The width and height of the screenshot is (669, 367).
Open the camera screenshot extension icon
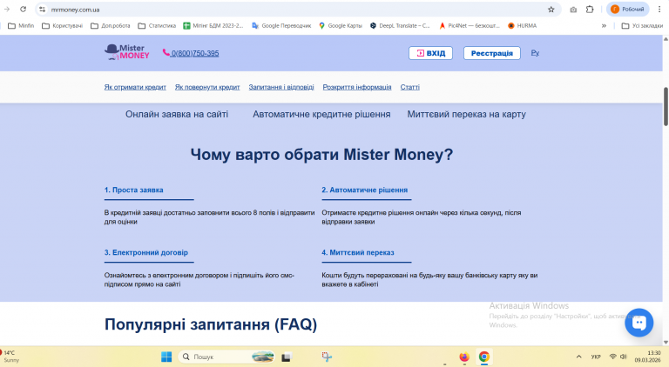573,10
